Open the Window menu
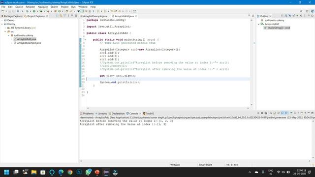The width and height of the screenshot is (315, 177). (x=83, y=7)
